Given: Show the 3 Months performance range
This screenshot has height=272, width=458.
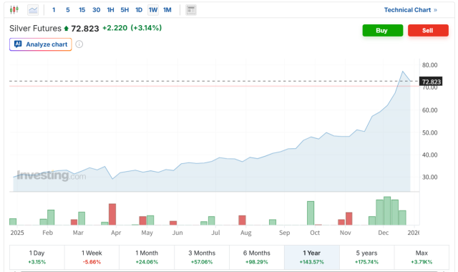Looking at the screenshot, I should pyautogui.click(x=202, y=257).
